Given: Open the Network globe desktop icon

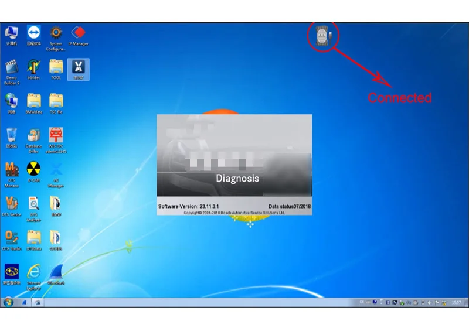Looking at the screenshot, I should (11, 103).
